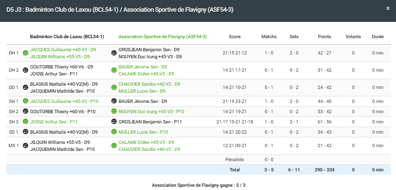This screenshot has width=396, height=190.
Task: Click green smiley beside NGUYEN Duc trung in SH 2
Action: [114, 111]
